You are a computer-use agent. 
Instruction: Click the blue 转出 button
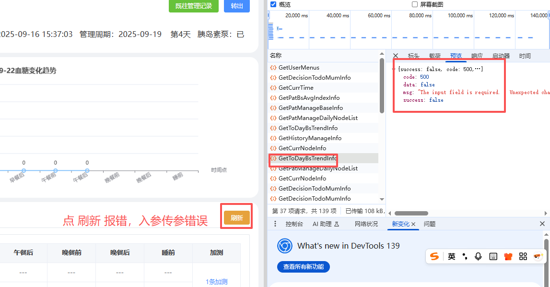(x=237, y=6)
